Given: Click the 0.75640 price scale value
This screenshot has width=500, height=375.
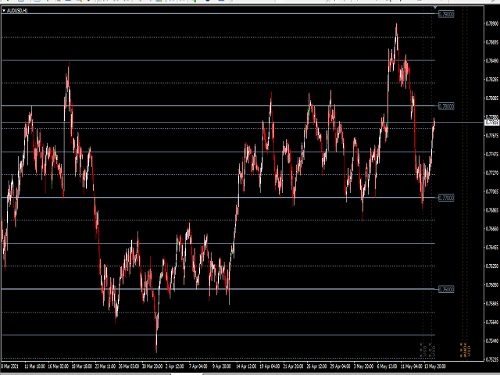Looking at the screenshot, I should pyautogui.click(x=491, y=323).
